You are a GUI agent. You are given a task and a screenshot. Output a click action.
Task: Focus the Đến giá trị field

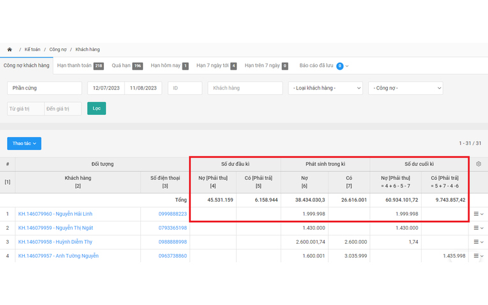click(x=63, y=108)
